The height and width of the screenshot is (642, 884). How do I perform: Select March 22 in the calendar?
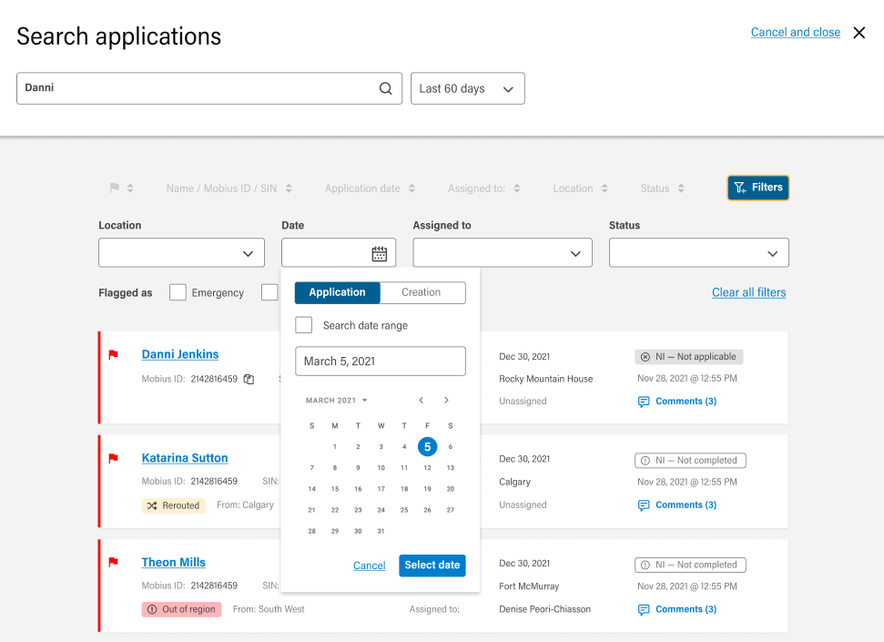335,510
